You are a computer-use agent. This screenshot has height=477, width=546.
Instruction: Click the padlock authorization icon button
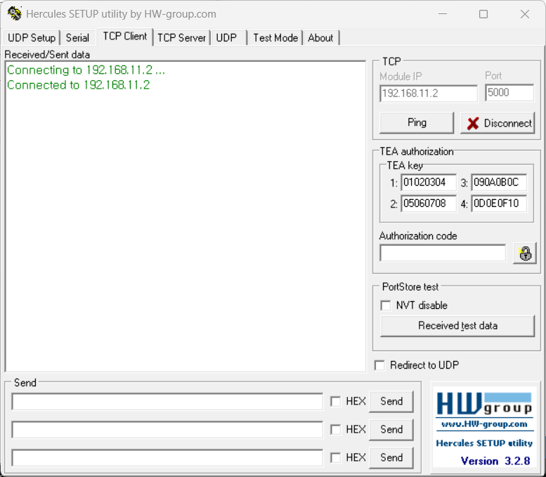[525, 253]
